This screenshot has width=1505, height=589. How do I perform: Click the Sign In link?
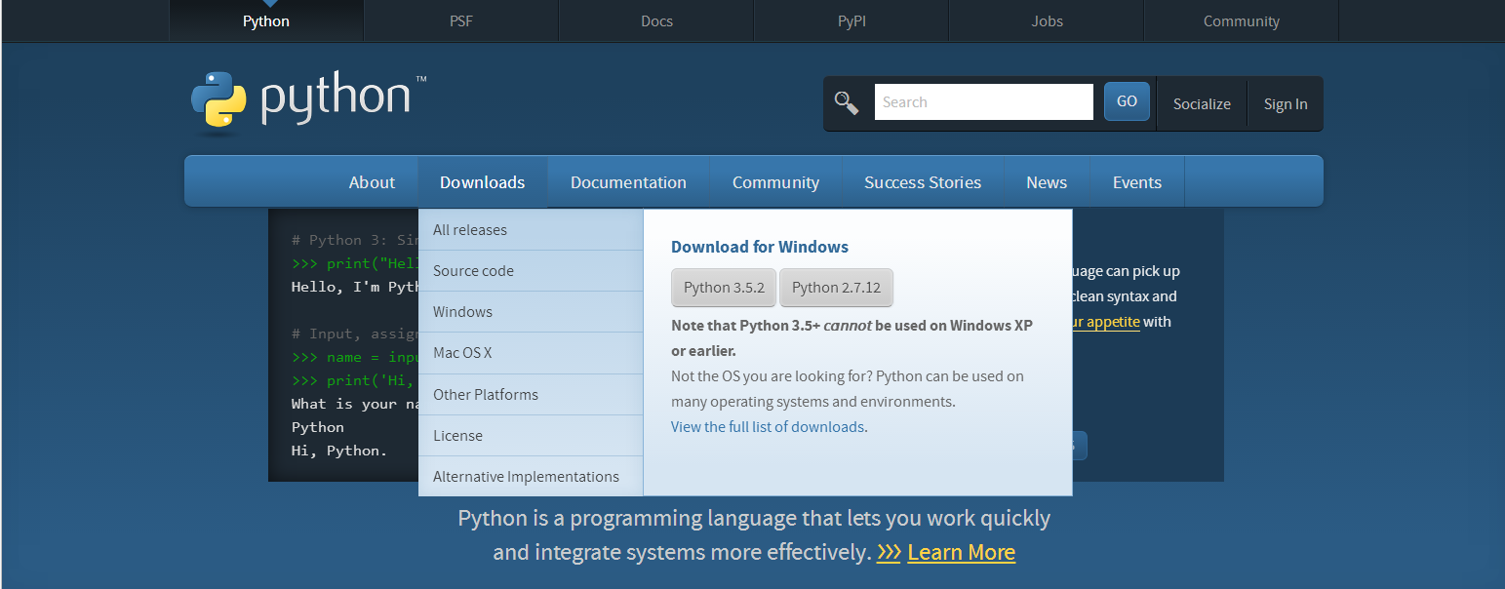tap(1286, 104)
